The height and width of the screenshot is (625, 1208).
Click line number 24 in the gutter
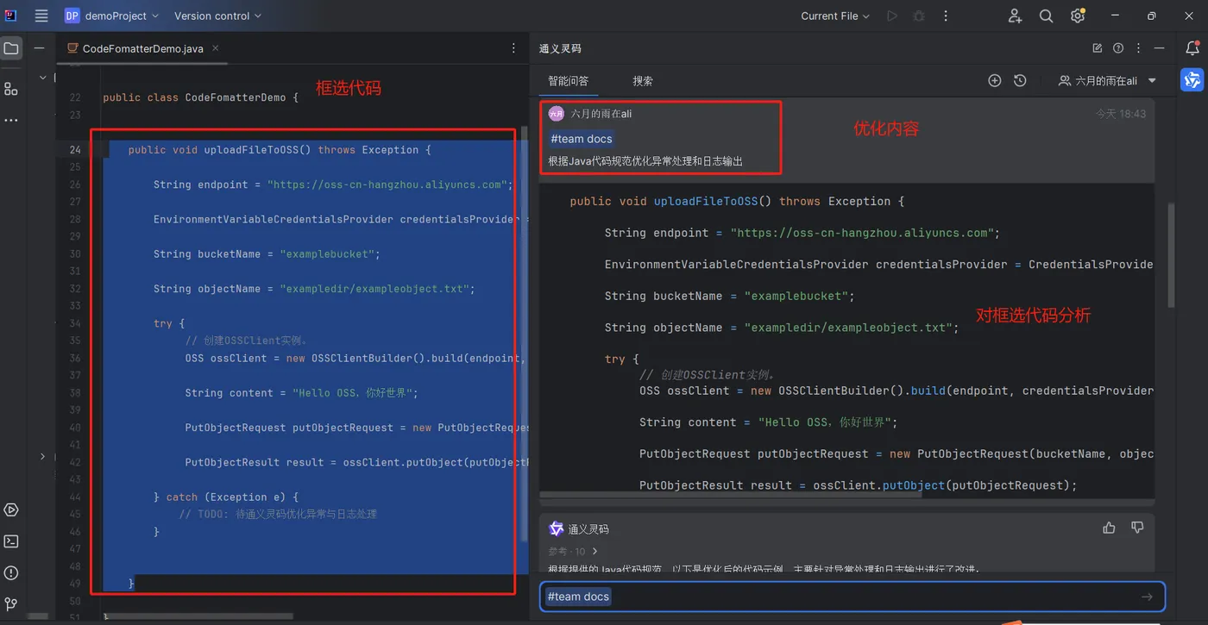click(x=75, y=150)
